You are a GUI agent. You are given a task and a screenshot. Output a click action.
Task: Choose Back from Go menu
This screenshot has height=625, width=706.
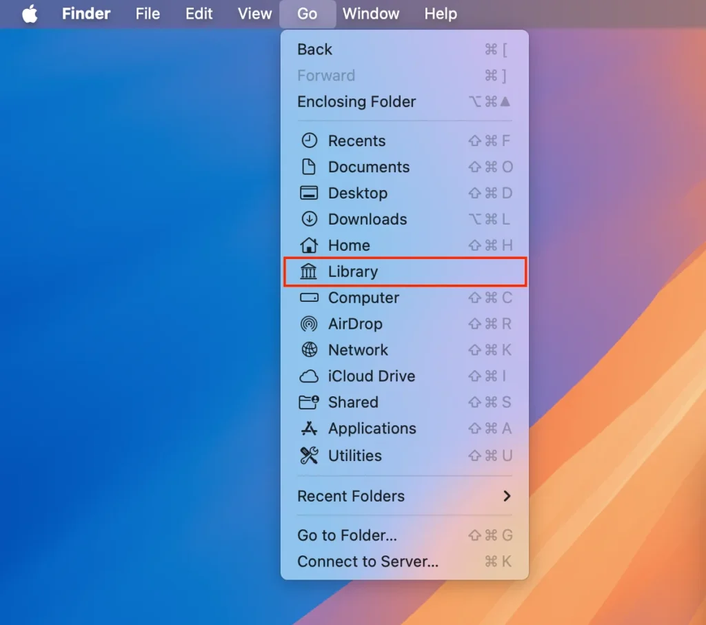(404, 49)
